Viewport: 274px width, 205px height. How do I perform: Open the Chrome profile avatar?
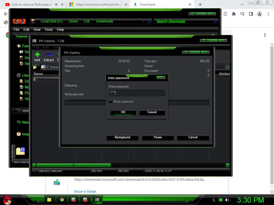click(x=260, y=14)
